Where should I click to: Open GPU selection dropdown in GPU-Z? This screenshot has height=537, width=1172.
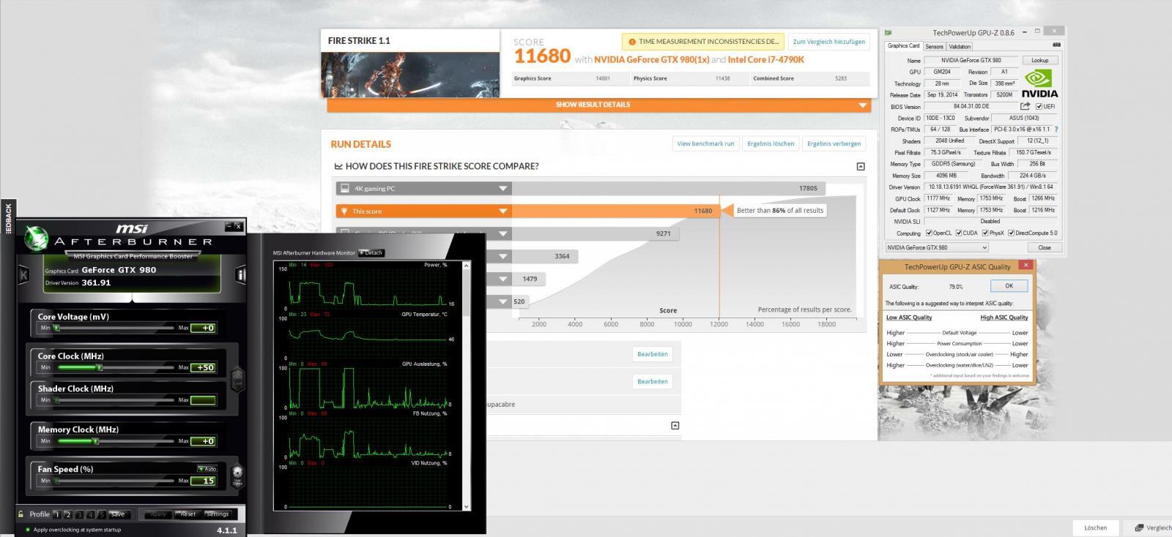click(937, 247)
